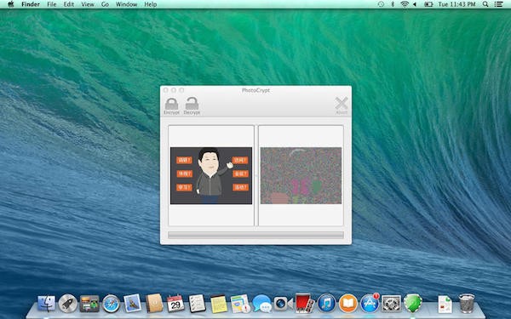The width and height of the screenshot is (511, 319).
Task: Open Time Machine menu bar icon
Action: [x=381, y=4]
